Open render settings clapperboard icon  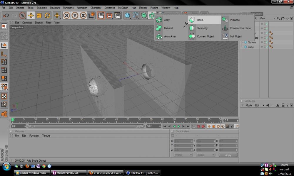(118, 15)
